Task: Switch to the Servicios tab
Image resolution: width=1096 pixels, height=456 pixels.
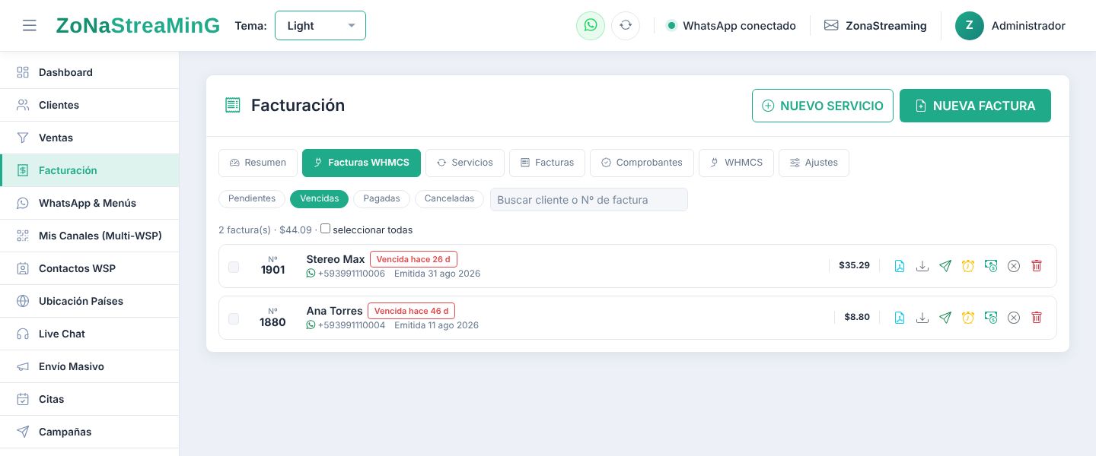Action: tap(465, 163)
